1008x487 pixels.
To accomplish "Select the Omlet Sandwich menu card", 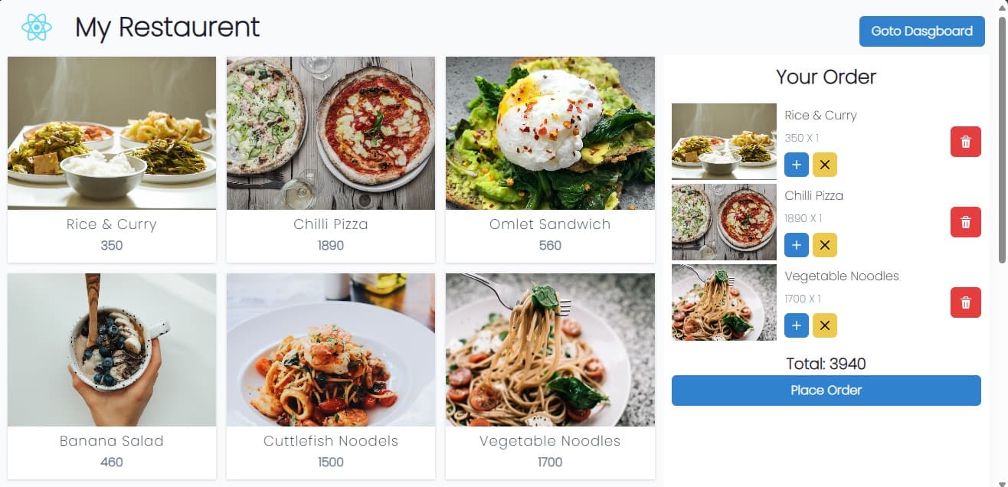I will (550, 159).
